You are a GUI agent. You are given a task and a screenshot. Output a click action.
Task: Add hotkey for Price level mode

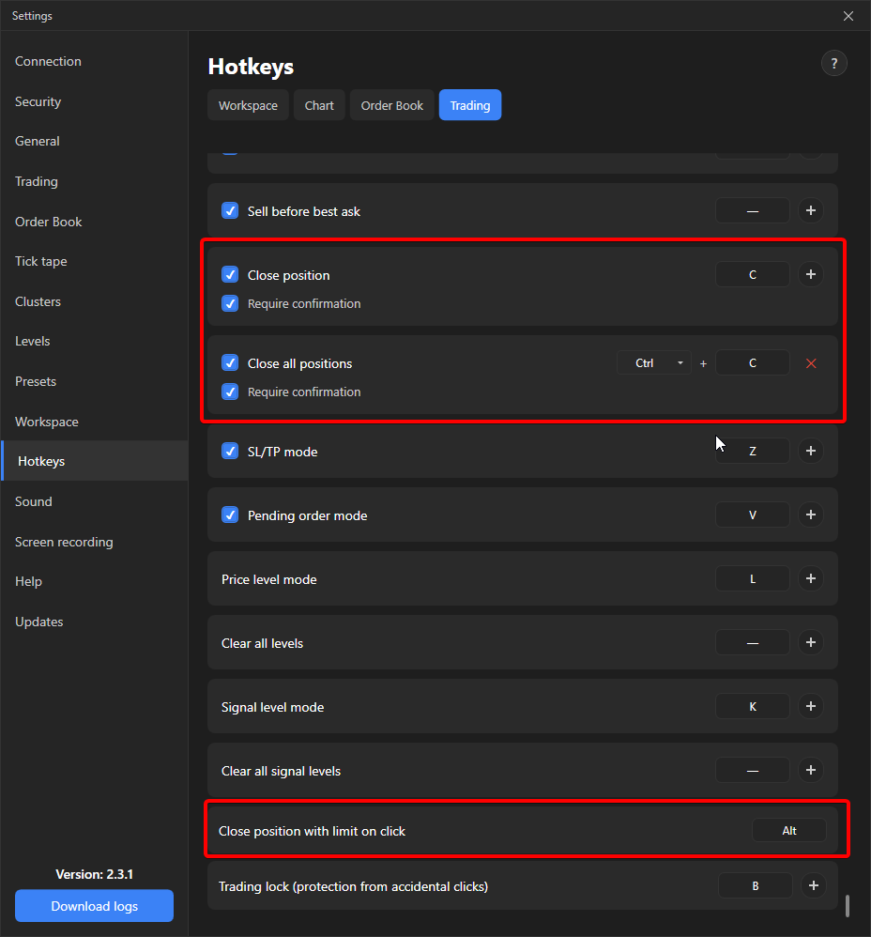pyautogui.click(x=811, y=578)
